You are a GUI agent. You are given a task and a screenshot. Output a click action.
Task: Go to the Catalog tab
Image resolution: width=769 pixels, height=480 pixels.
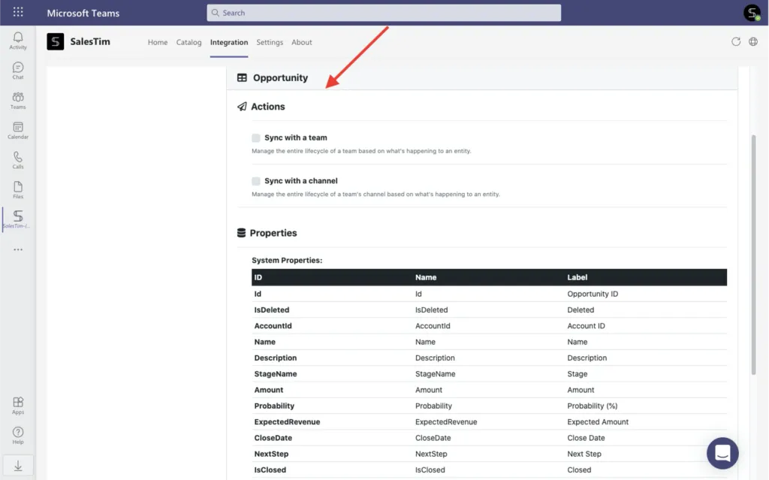click(x=188, y=42)
